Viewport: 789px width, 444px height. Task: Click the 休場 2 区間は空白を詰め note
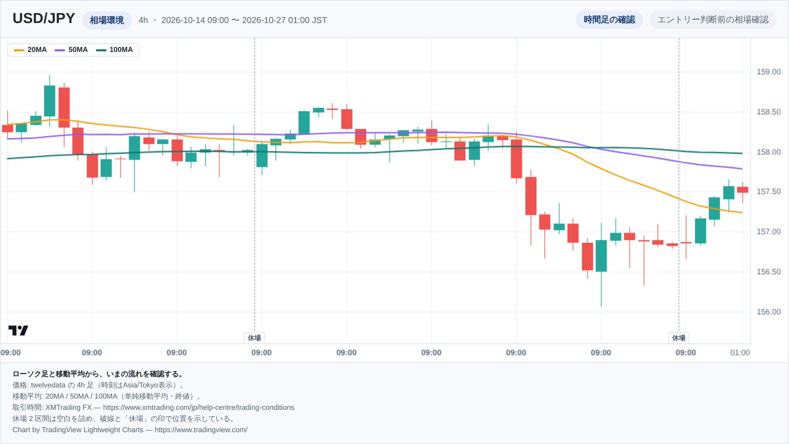coord(124,419)
